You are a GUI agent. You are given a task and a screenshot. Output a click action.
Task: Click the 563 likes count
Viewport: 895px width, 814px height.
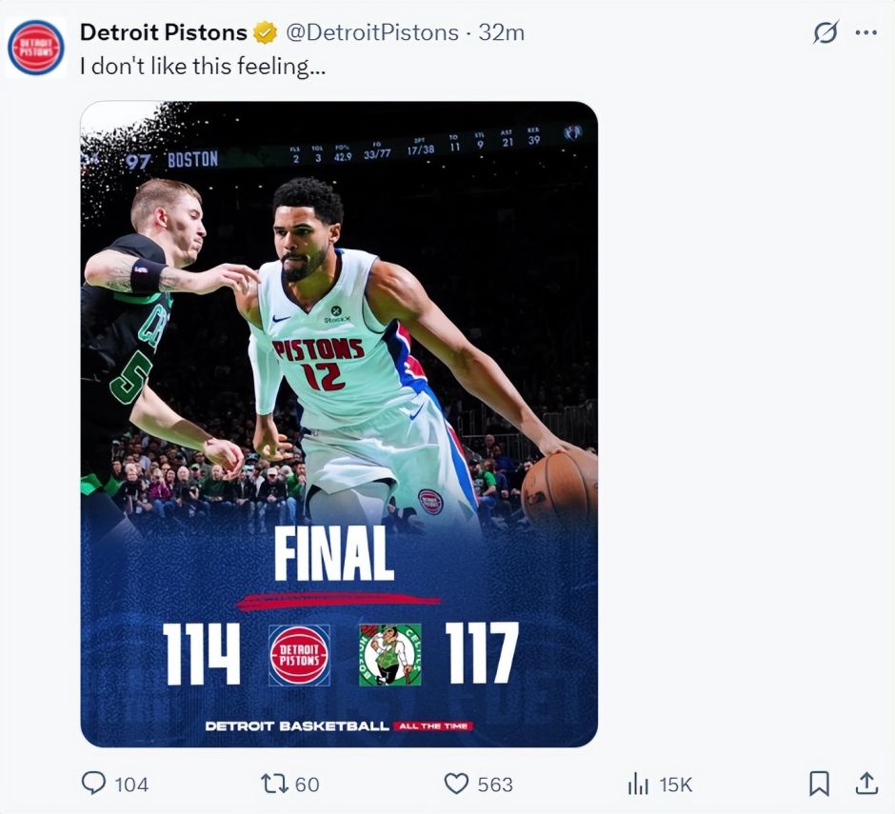(x=495, y=784)
